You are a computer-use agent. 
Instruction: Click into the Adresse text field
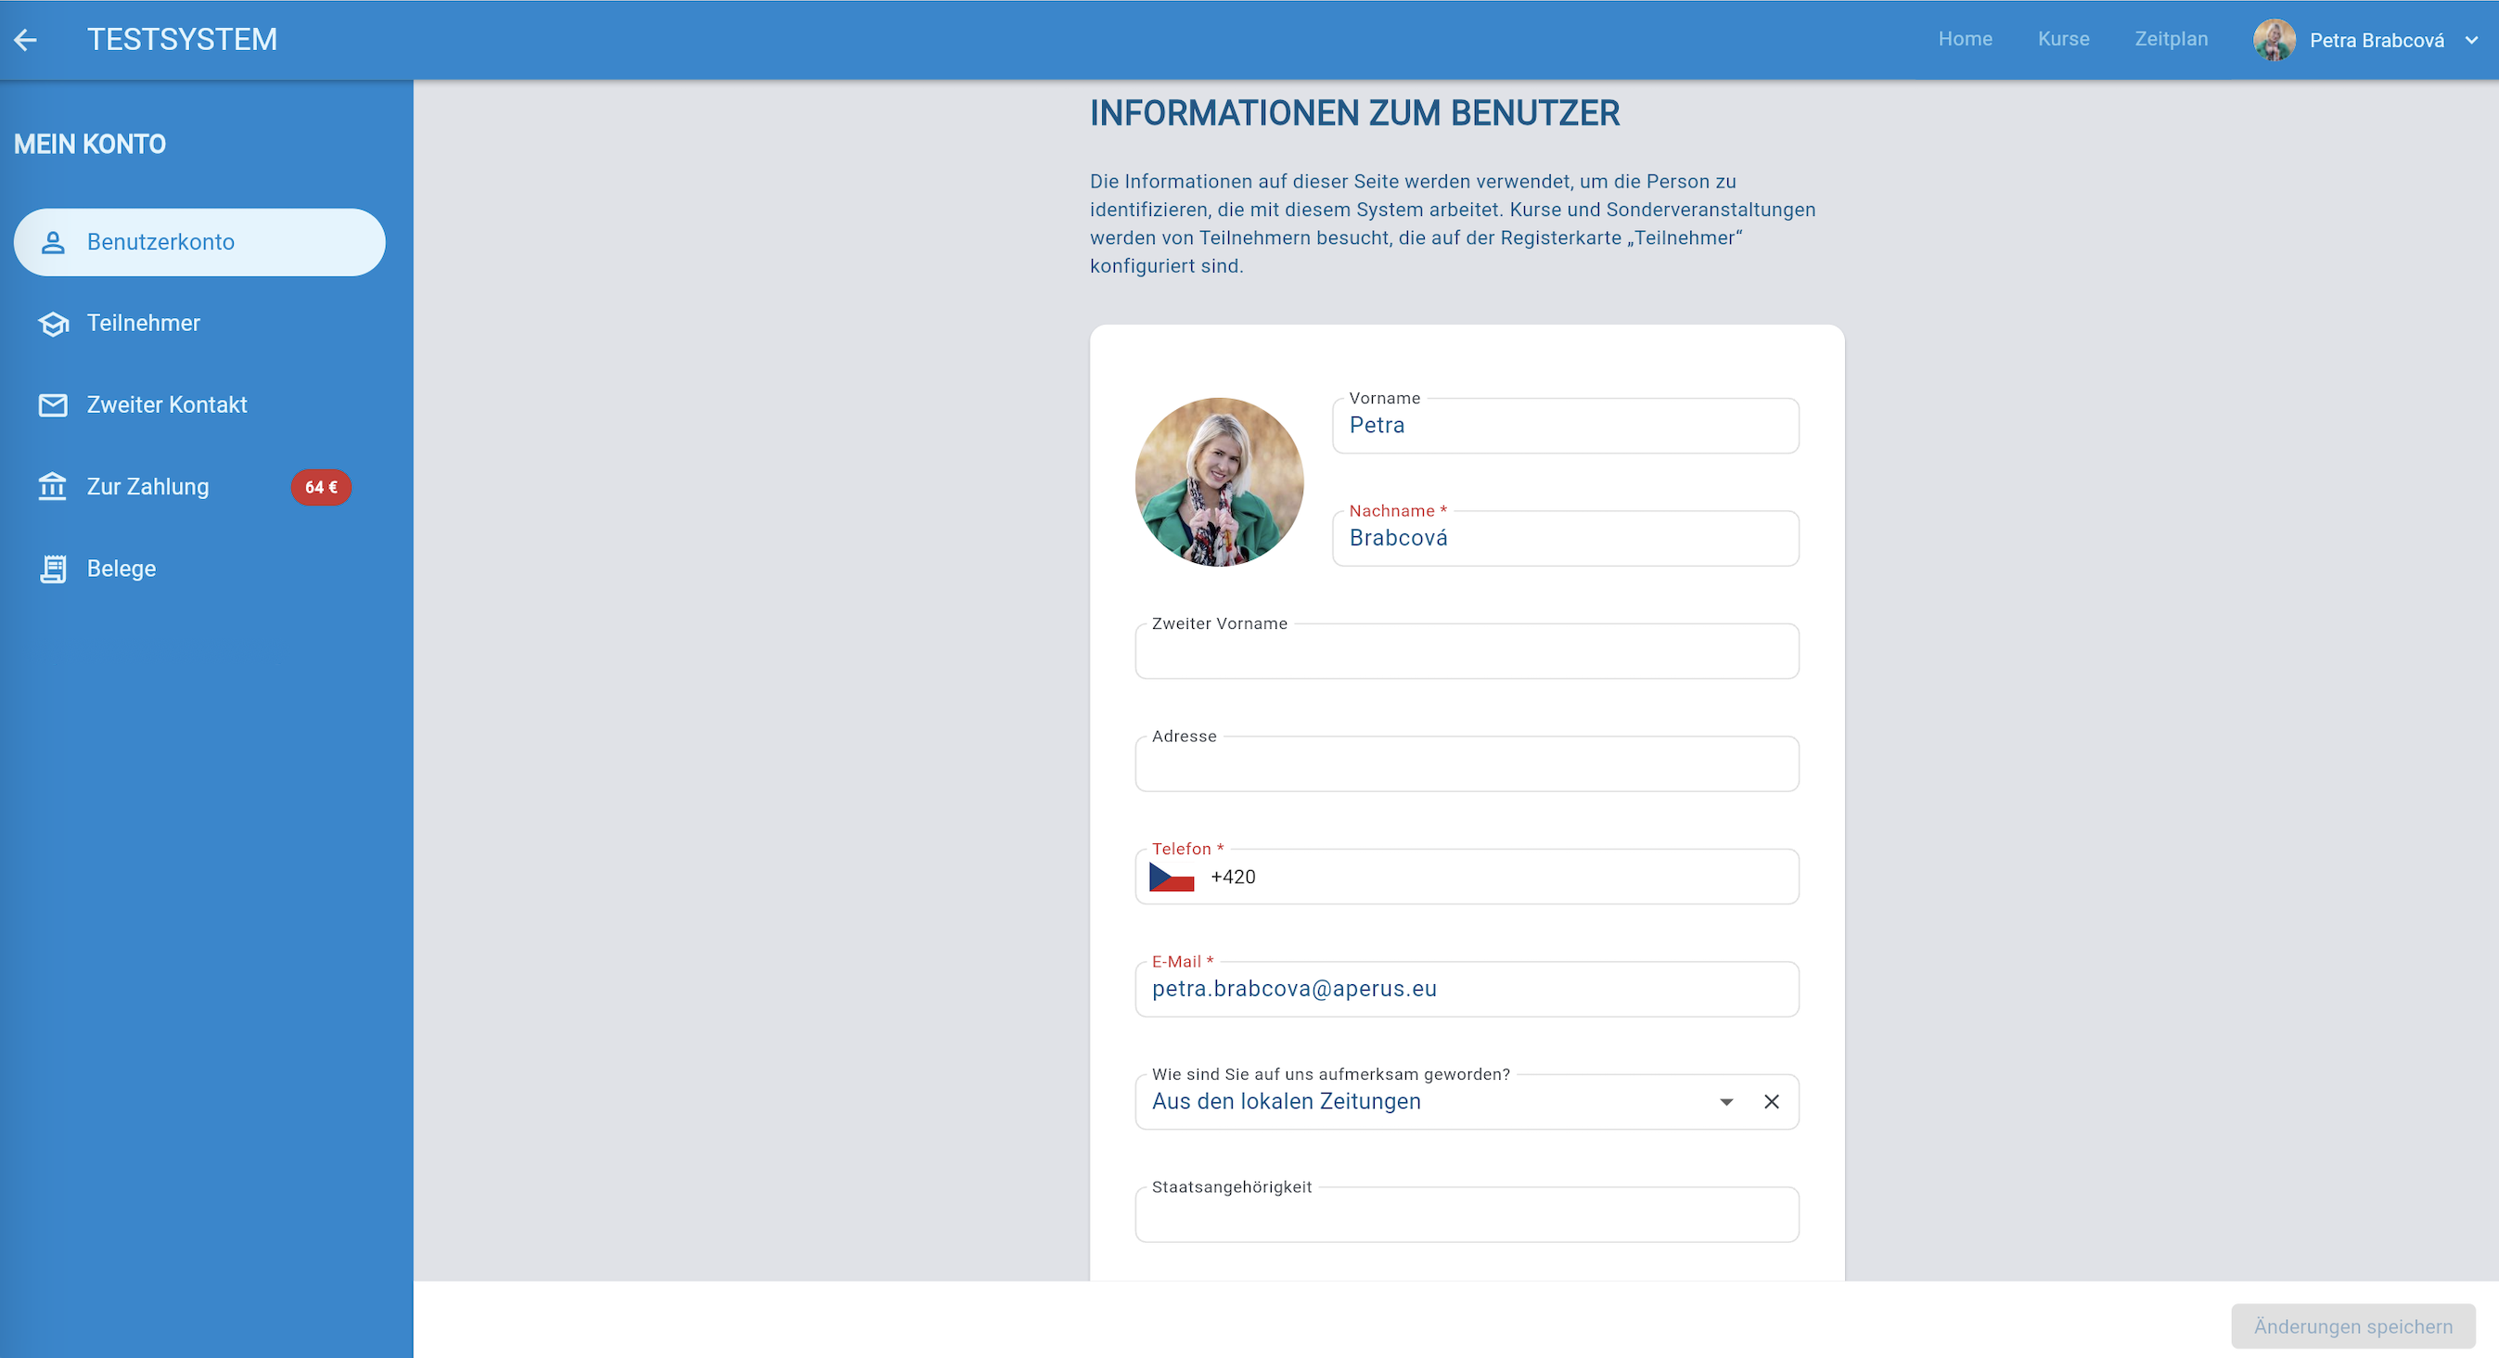click(x=1466, y=765)
